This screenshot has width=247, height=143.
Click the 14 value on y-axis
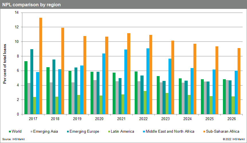[16, 13]
